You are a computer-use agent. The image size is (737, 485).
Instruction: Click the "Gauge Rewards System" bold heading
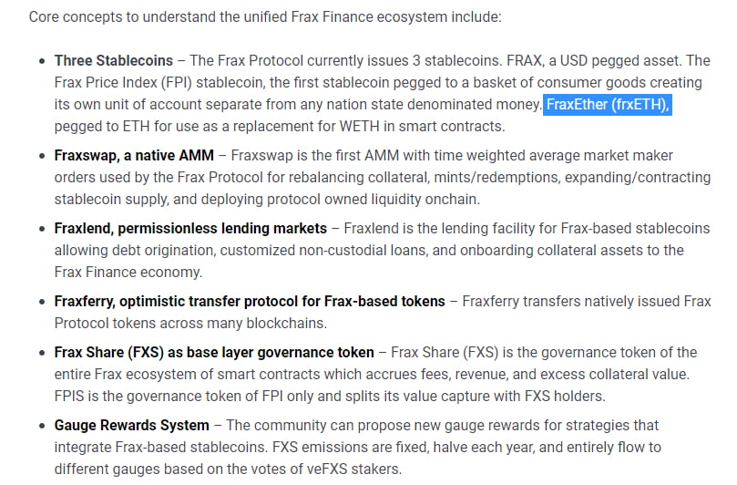131,425
